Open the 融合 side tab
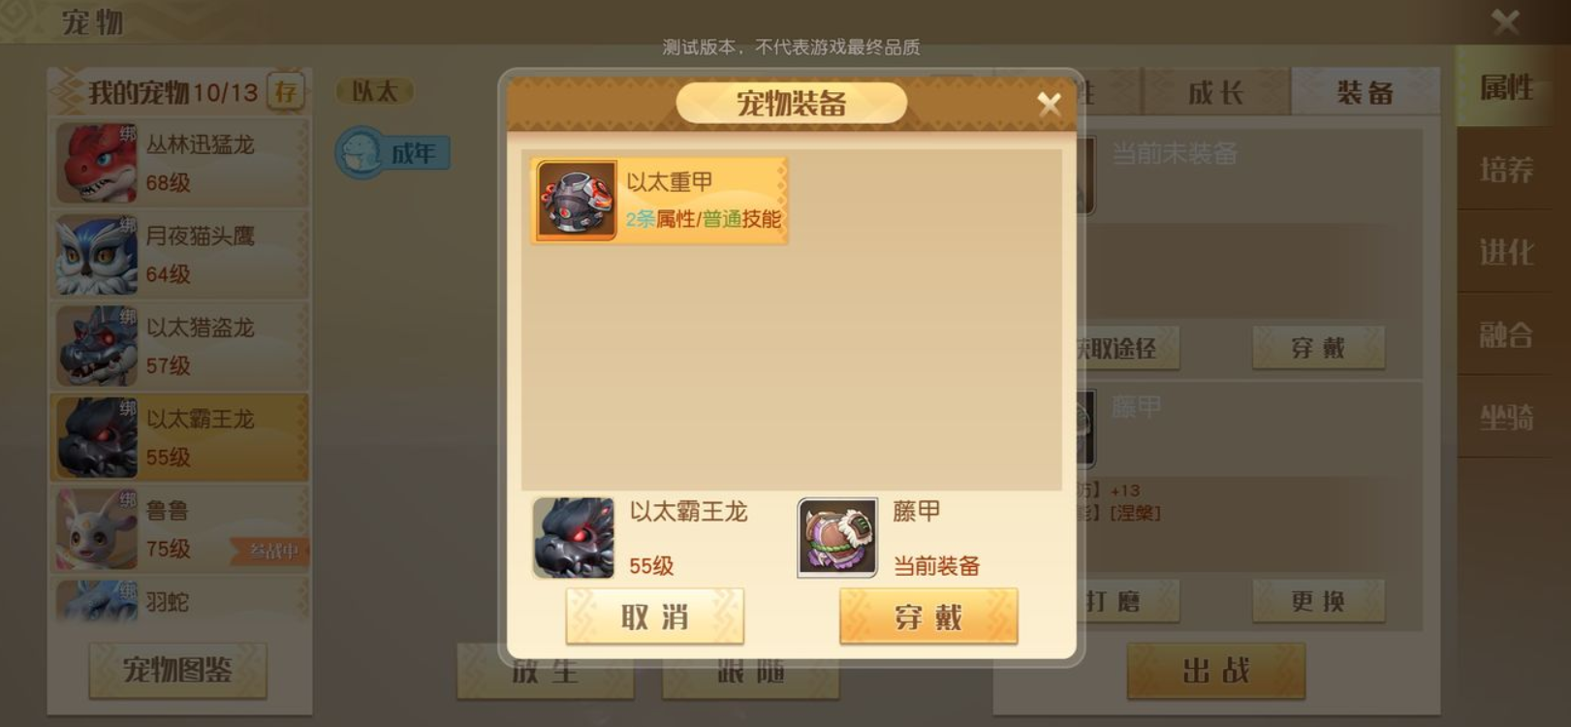 1506,335
